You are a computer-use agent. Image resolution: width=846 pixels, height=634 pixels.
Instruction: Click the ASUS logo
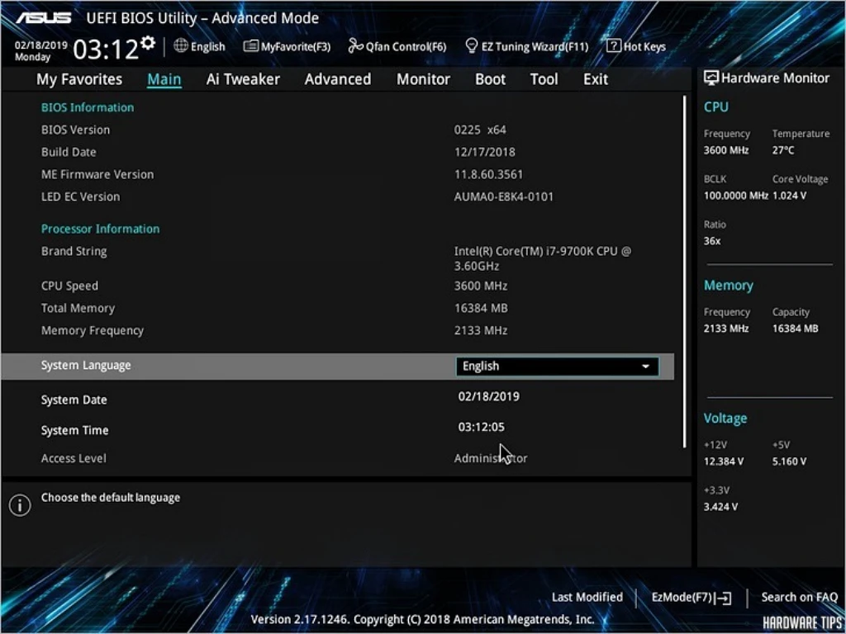43,18
